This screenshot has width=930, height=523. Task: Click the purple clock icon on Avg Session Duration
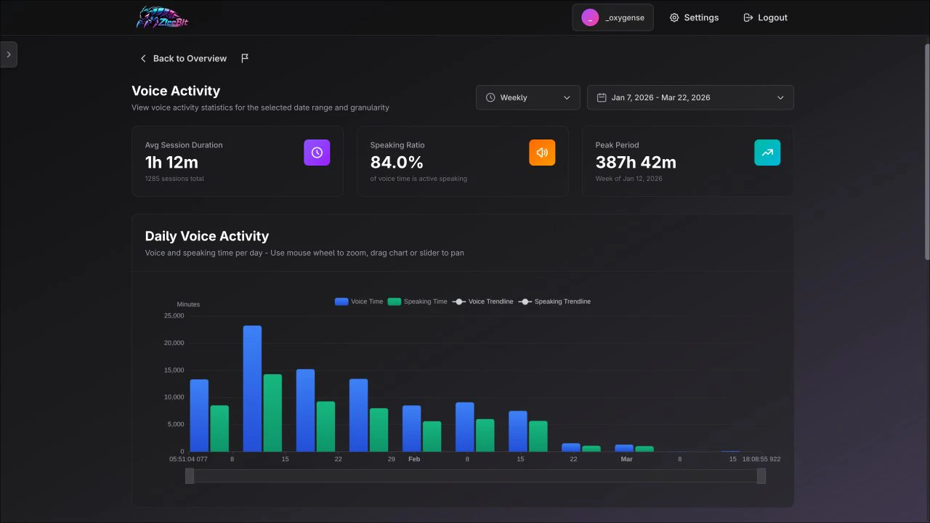click(317, 153)
